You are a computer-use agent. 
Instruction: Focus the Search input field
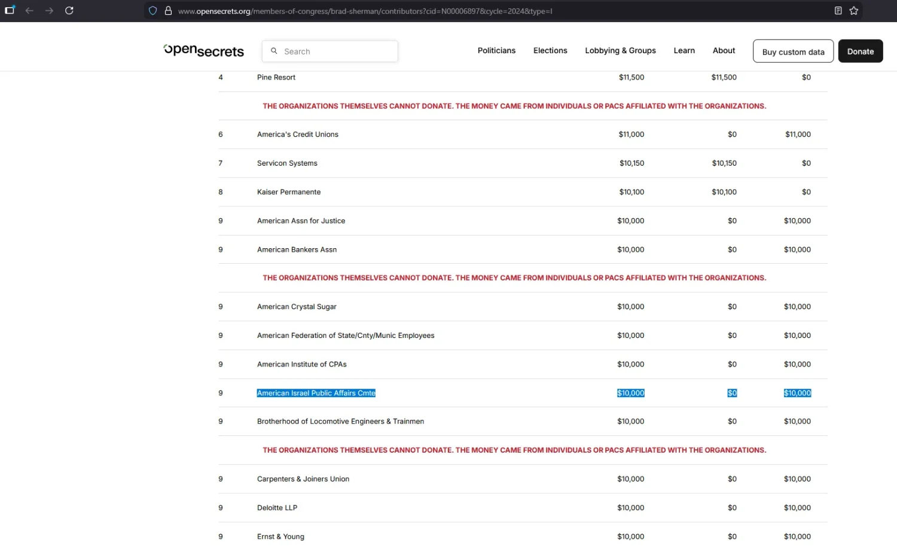pyautogui.click(x=330, y=51)
